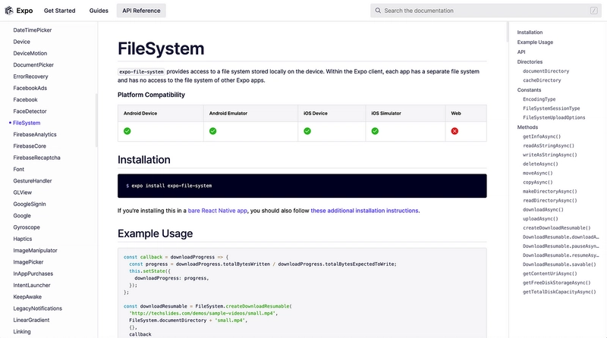Image resolution: width=607 pixels, height=338 pixels.
Task: Click the expo install expo-file-system code block
Action: (302, 186)
